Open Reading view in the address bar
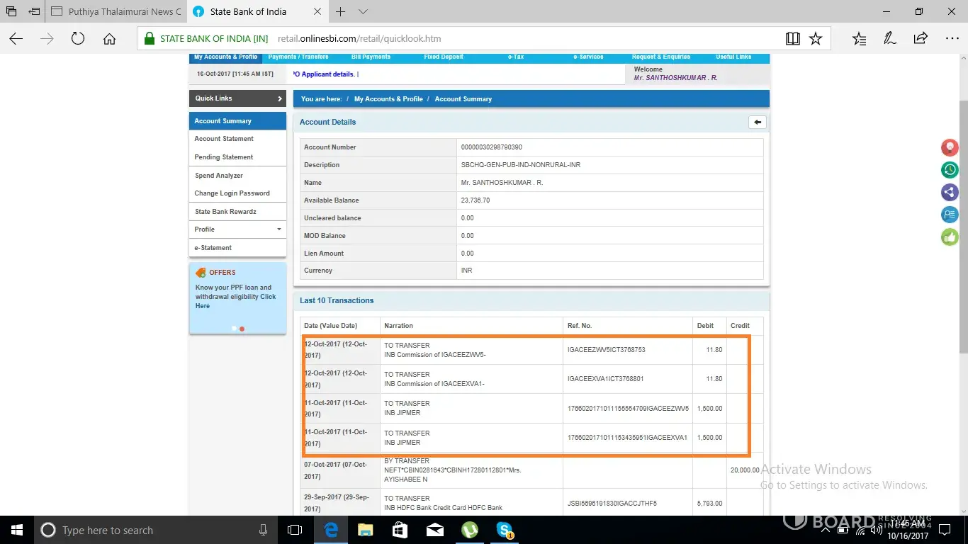 (x=793, y=39)
